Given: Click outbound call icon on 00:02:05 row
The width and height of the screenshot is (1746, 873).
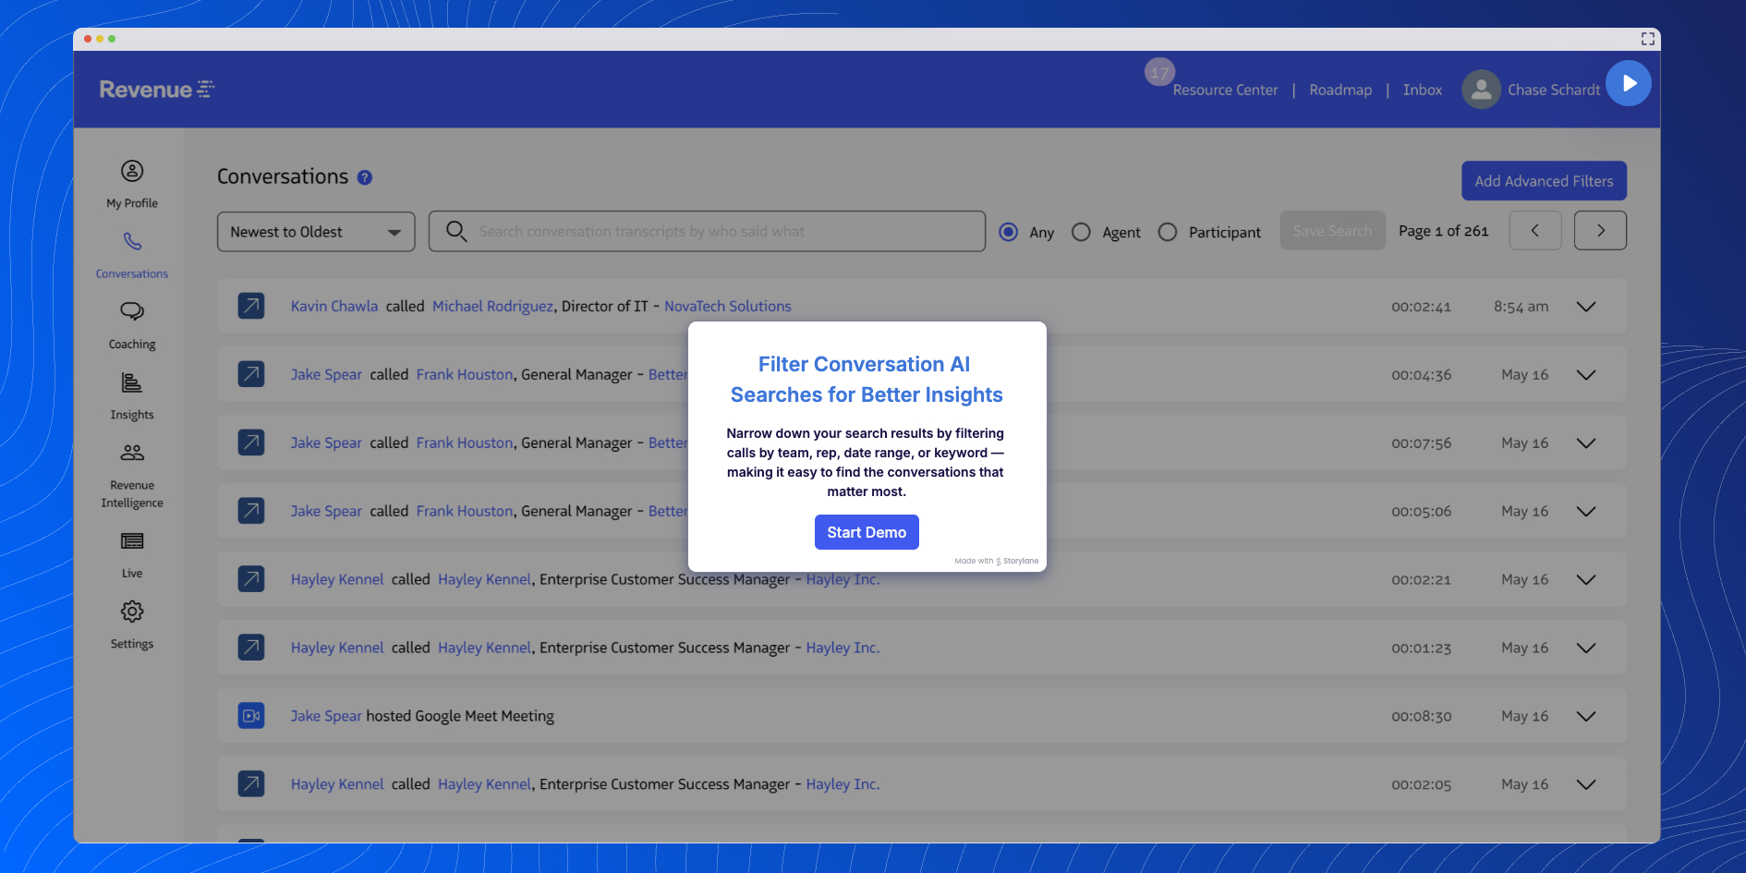Looking at the screenshot, I should click(x=251, y=784).
